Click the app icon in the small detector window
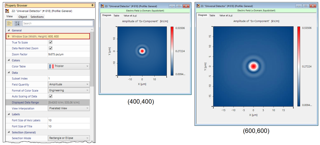 point(102,6)
